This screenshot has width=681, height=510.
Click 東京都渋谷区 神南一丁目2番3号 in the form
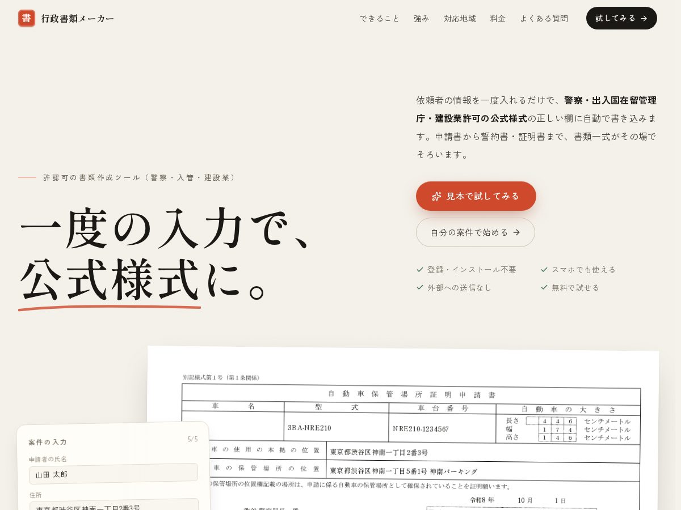(379, 452)
